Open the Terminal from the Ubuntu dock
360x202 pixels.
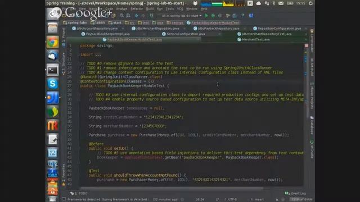[52, 70]
